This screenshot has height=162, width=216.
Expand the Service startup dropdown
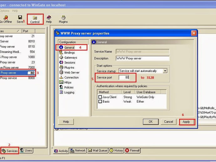165,71
